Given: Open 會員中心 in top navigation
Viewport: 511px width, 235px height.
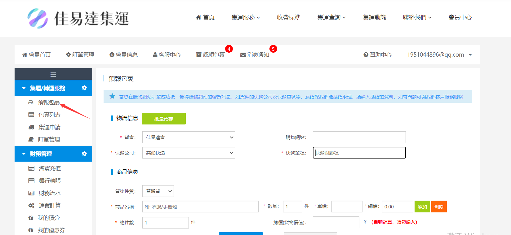Looking at the screenshot, I should [x=460, y=17].
